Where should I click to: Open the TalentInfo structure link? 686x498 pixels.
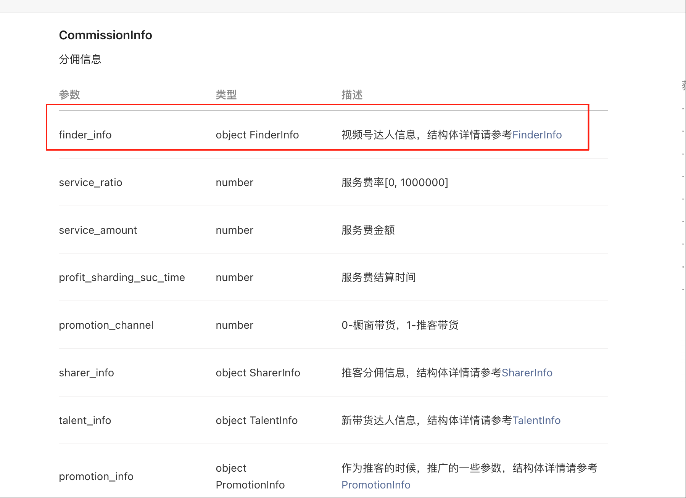(536, 420)
